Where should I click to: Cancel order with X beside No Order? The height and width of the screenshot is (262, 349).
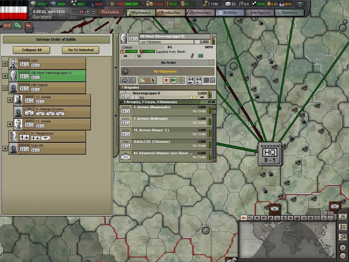212,63
